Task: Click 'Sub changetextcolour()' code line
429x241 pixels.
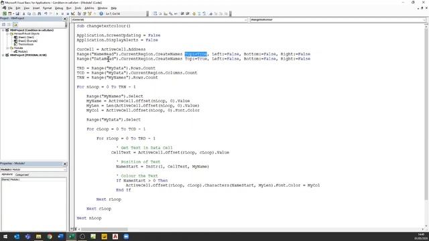Action: coord(104,26)
